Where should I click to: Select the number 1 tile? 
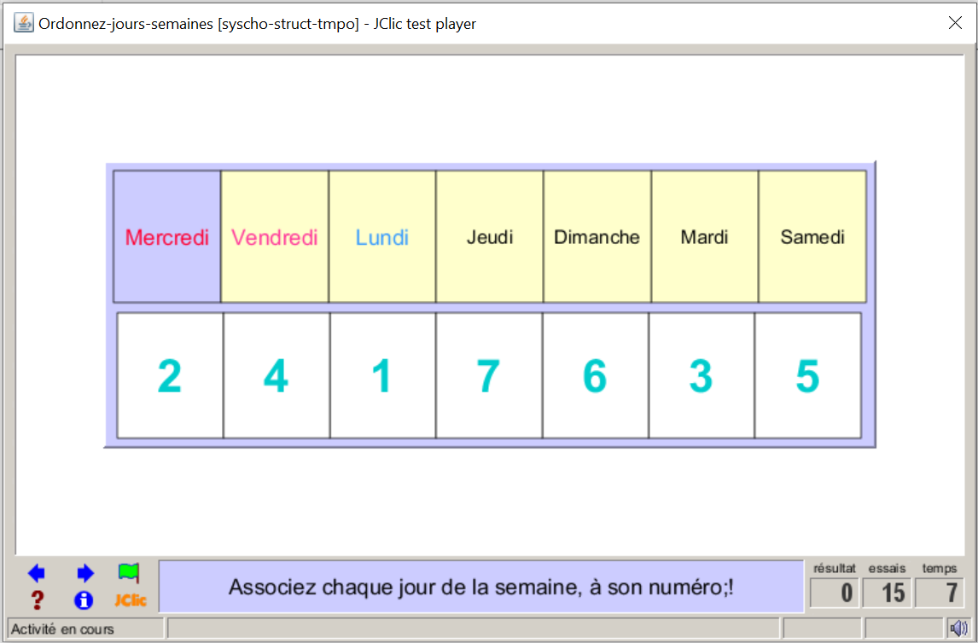(x=382, y=376)
